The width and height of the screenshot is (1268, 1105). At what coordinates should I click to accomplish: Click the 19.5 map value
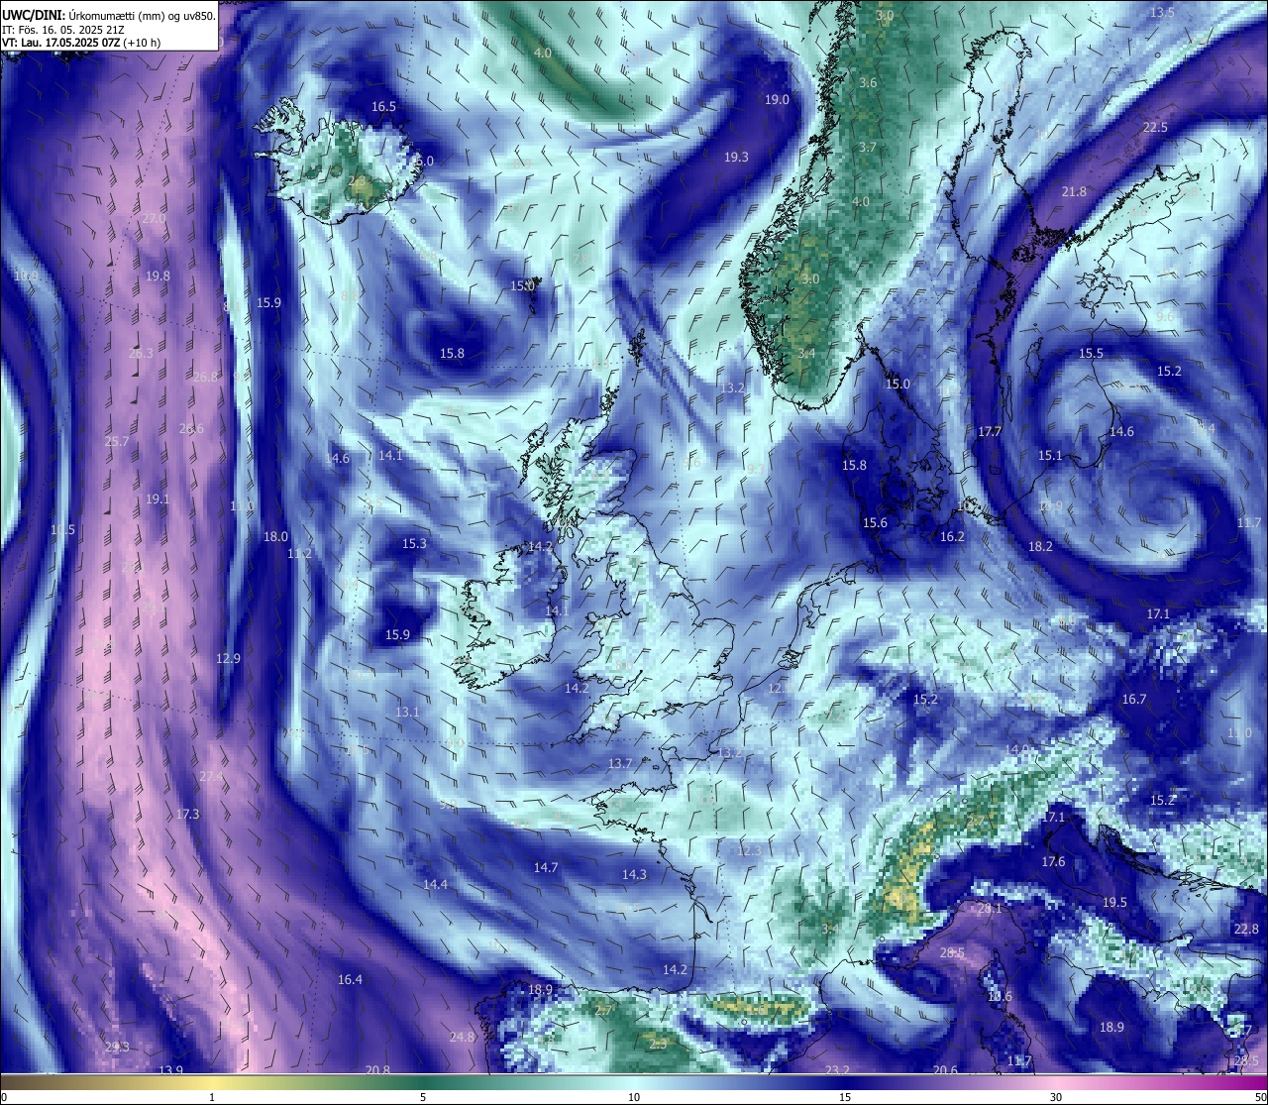[x=1114, y=902]
